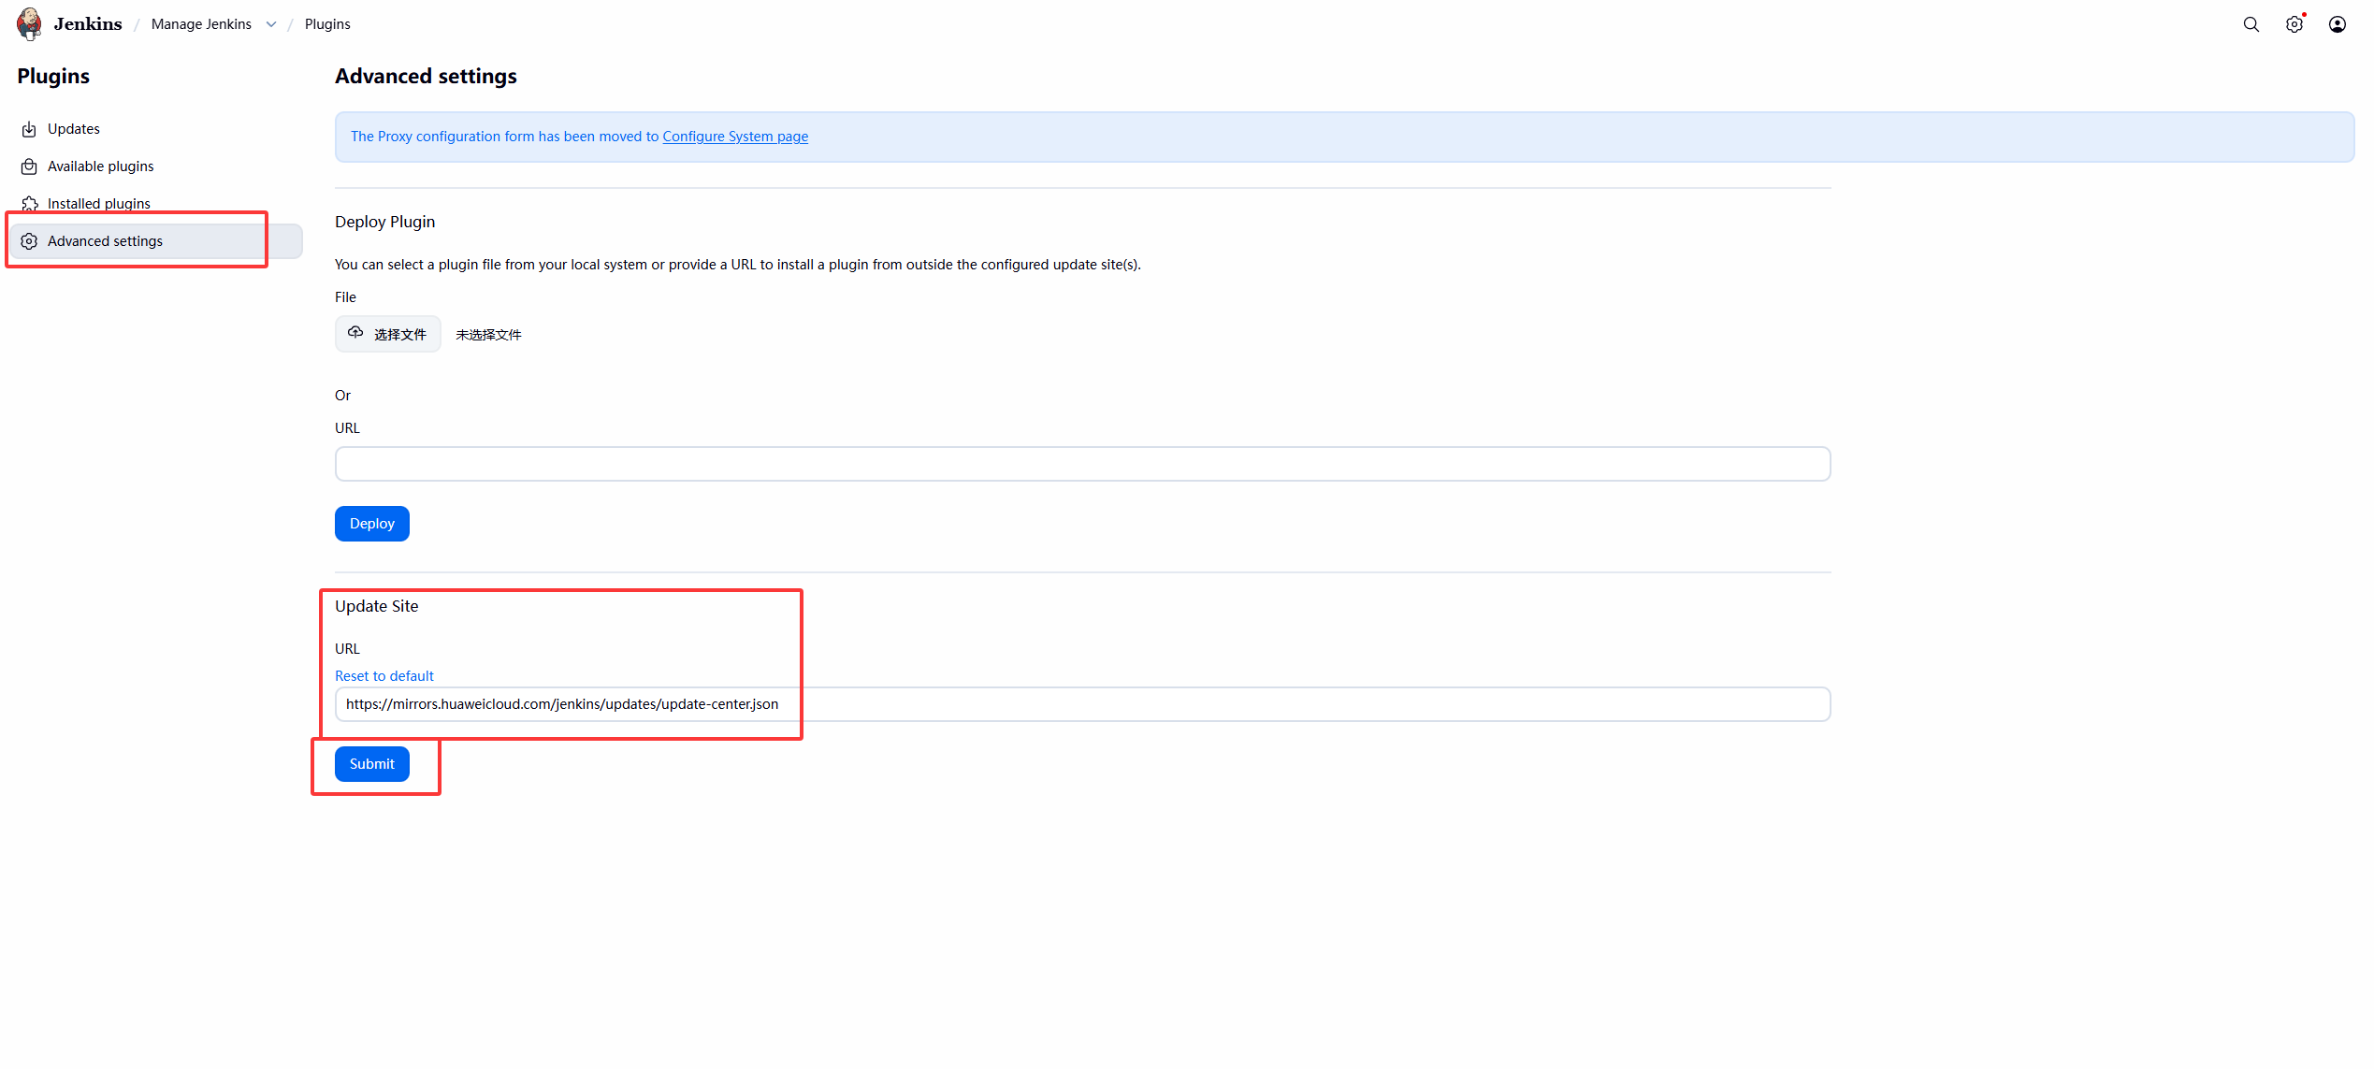Click the Installed plugins puzzle icon

pyautogui.click(x=29, y=203)
